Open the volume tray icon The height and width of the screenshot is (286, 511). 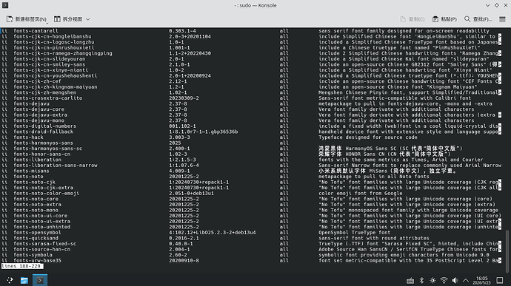455,281
